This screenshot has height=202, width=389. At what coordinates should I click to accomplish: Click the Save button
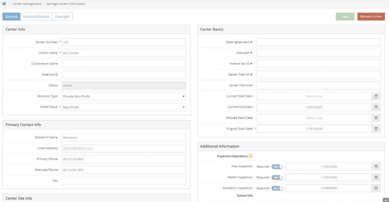pyautogui.click(x=345, y=17)
